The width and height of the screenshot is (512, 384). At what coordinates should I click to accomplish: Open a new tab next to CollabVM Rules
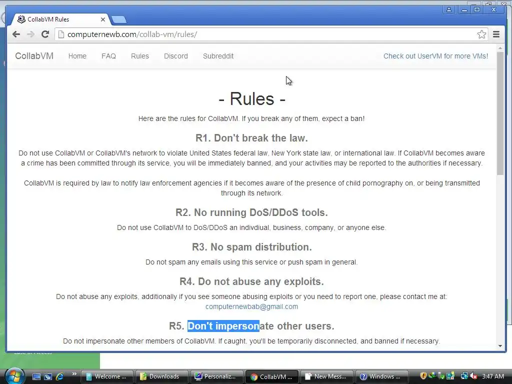119,20
